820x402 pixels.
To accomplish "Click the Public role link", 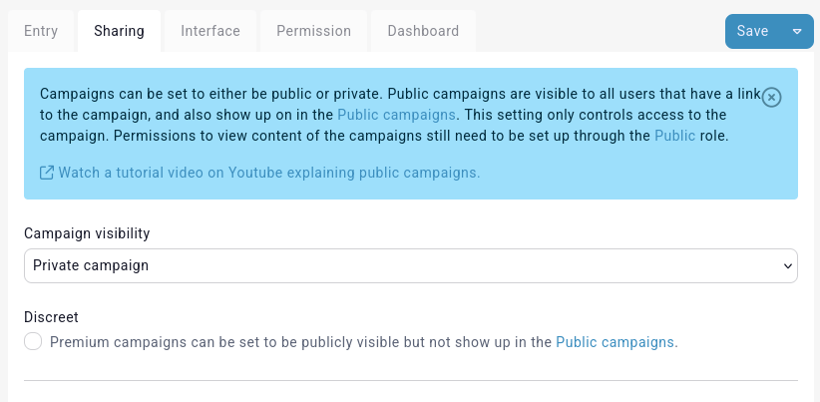I will [x=674, y=135].
